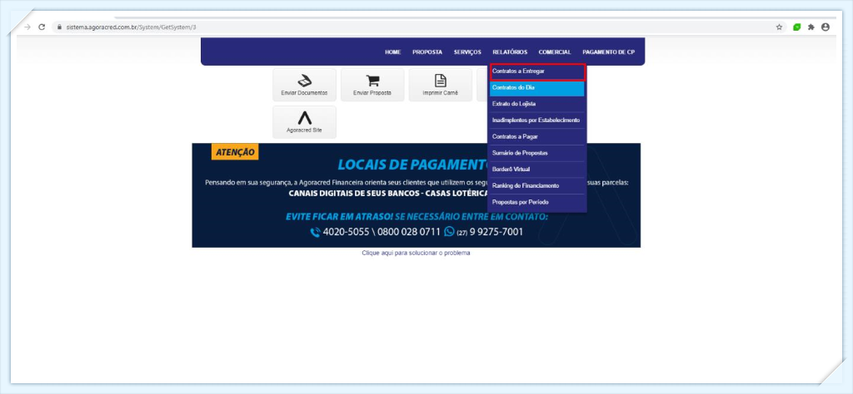
Task: Click the browser address bar URL
Action: [131, 27]
